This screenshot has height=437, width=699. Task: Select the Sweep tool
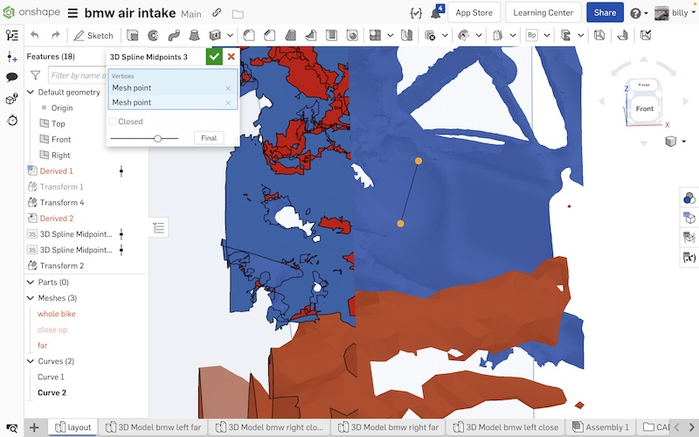(174, 35)
